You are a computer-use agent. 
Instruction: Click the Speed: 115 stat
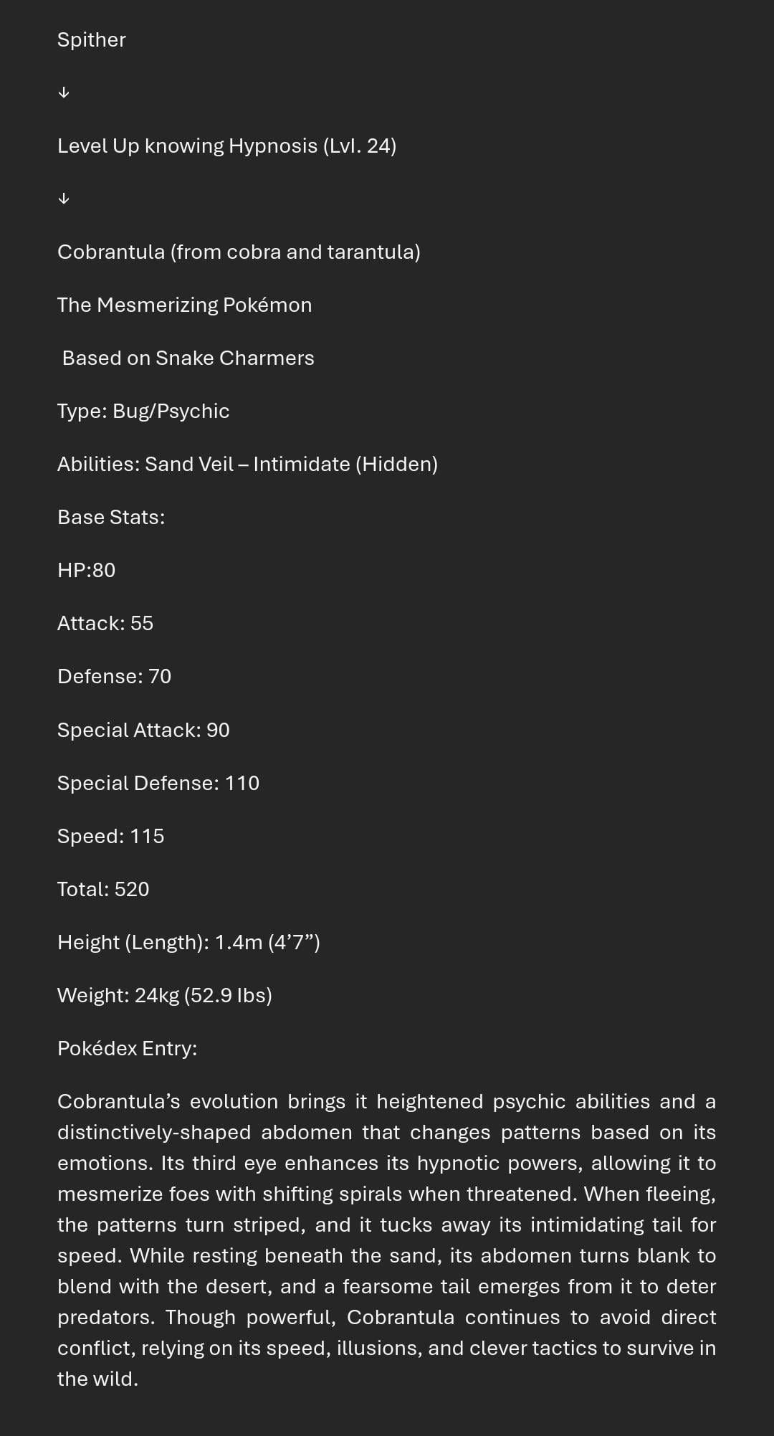[x=111, y=837]
